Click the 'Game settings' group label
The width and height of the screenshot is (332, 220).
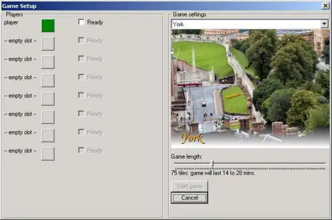click(189, 14)
